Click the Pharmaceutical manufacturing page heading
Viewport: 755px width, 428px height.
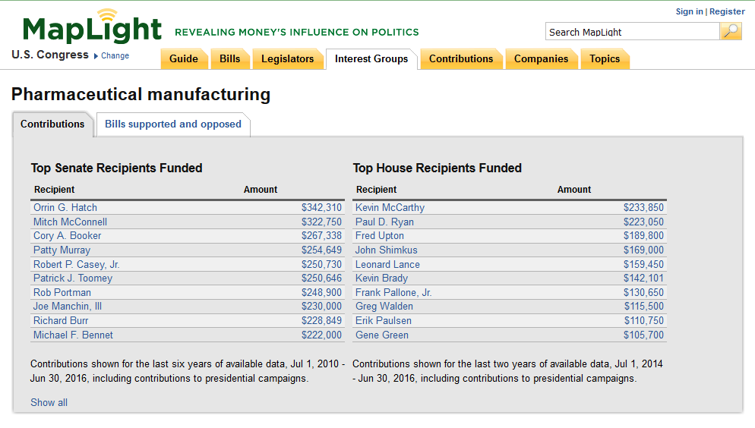141,94
